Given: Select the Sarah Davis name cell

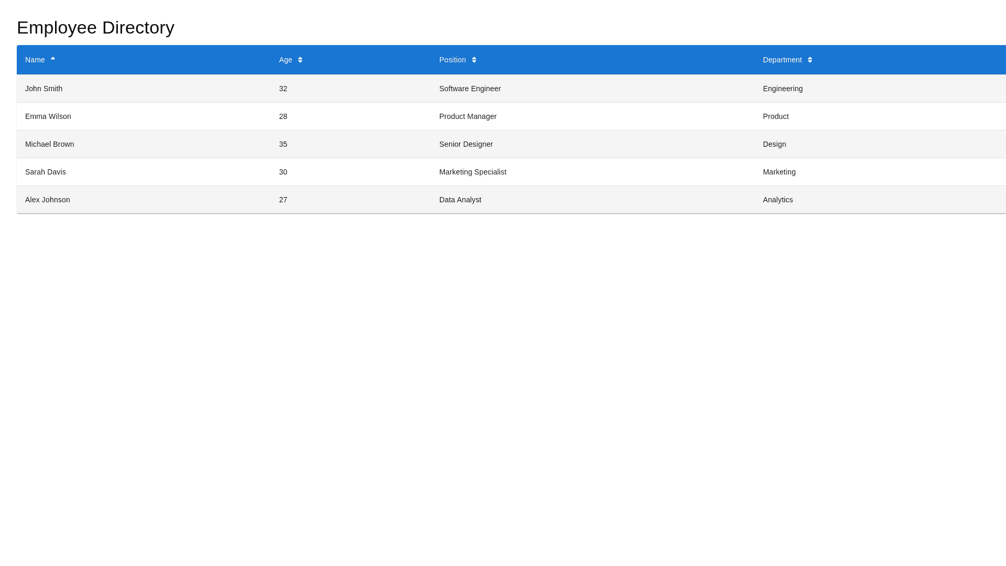Looking at the screenshot, I should [x=46, y=172].
